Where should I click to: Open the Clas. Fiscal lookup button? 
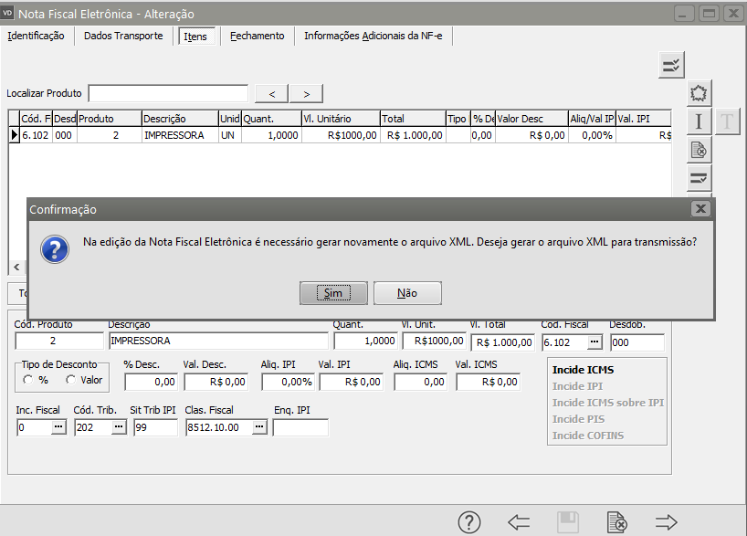[x=259, y=427]
